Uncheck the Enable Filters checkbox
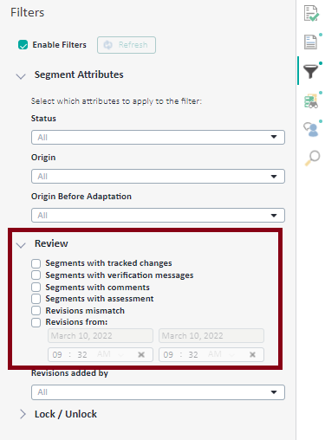This screenshot has width=325, height=440. tap(23, 45)
